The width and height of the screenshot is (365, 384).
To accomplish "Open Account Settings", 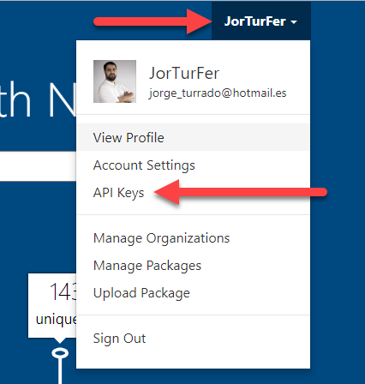I will (194, 165).
